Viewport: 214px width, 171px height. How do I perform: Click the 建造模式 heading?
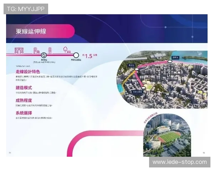pos(24,88)
